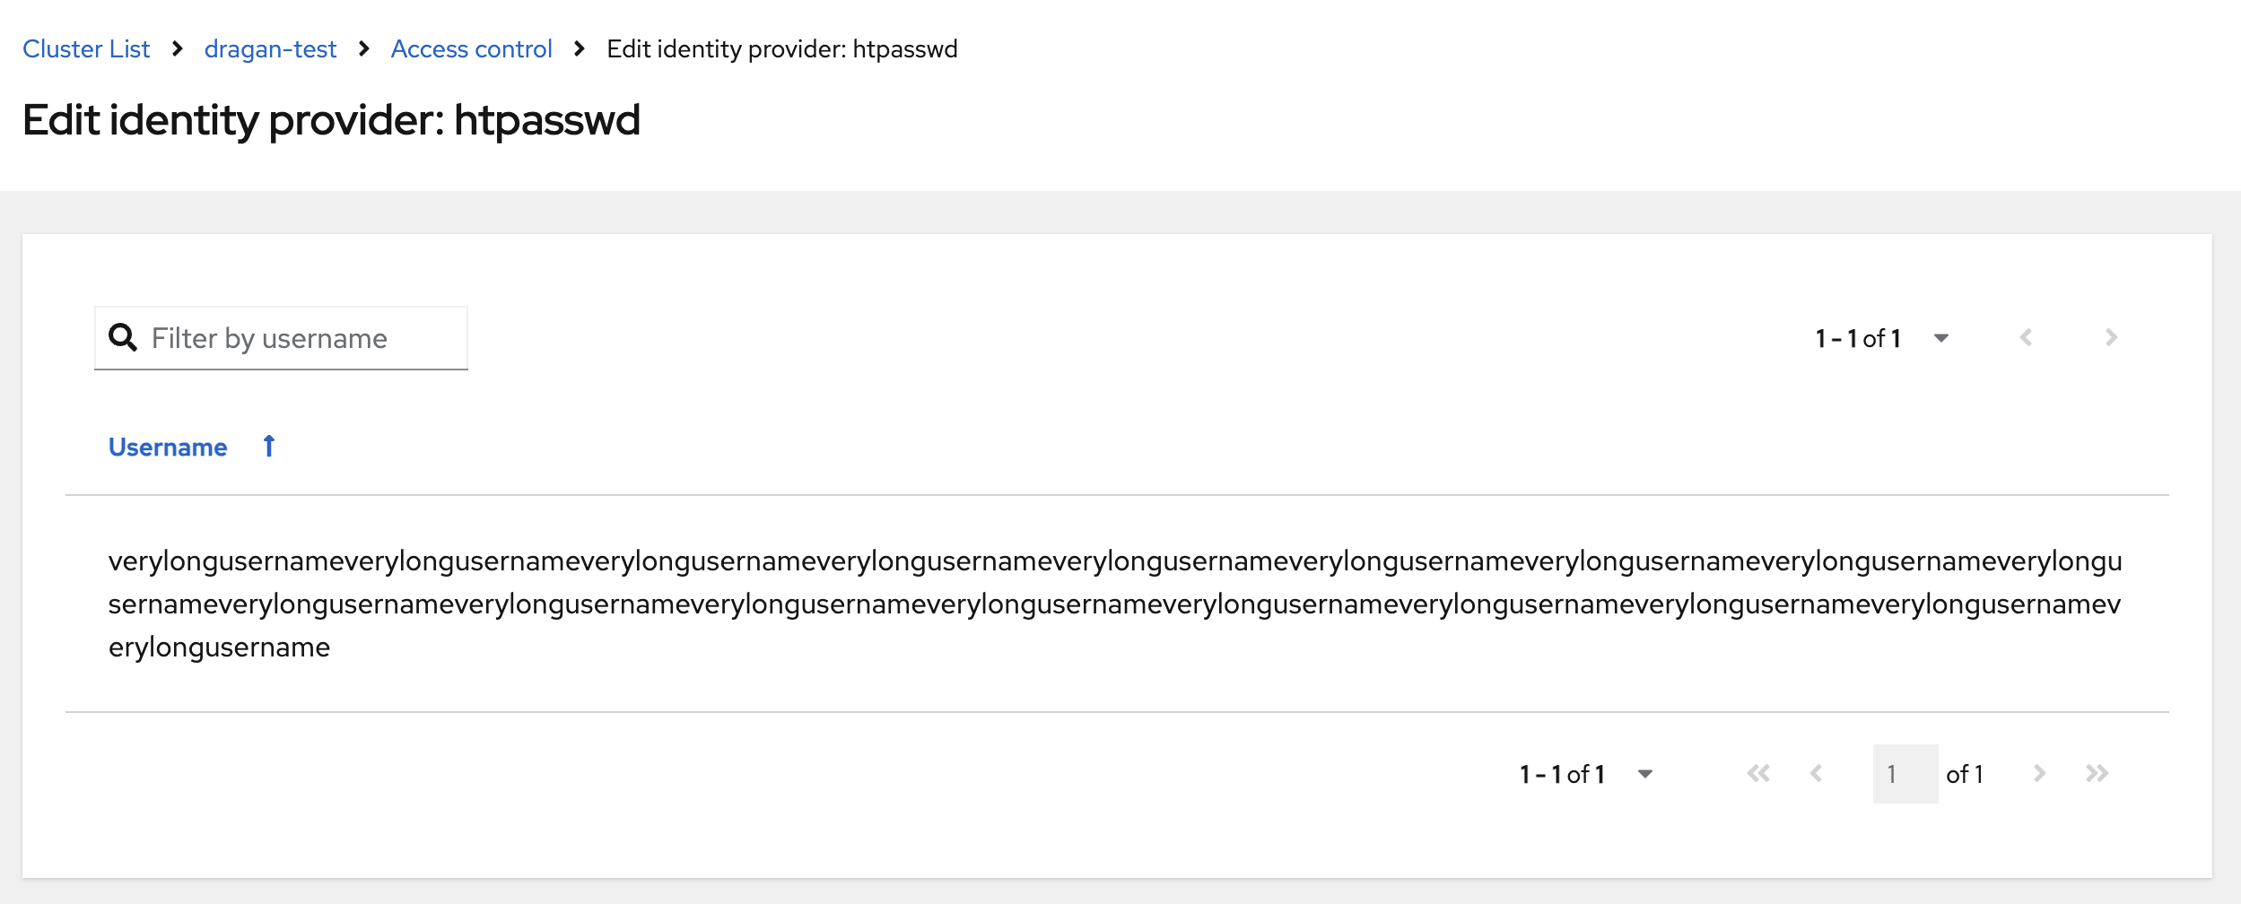Open the Cluster List breadcrumb link
The height and width of the screenshot is (904, 2241).
pyautogui.click(x=86, y=49)
